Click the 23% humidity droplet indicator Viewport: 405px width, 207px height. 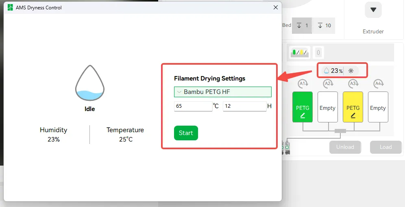pyautogui.click(x=333, y=70)
